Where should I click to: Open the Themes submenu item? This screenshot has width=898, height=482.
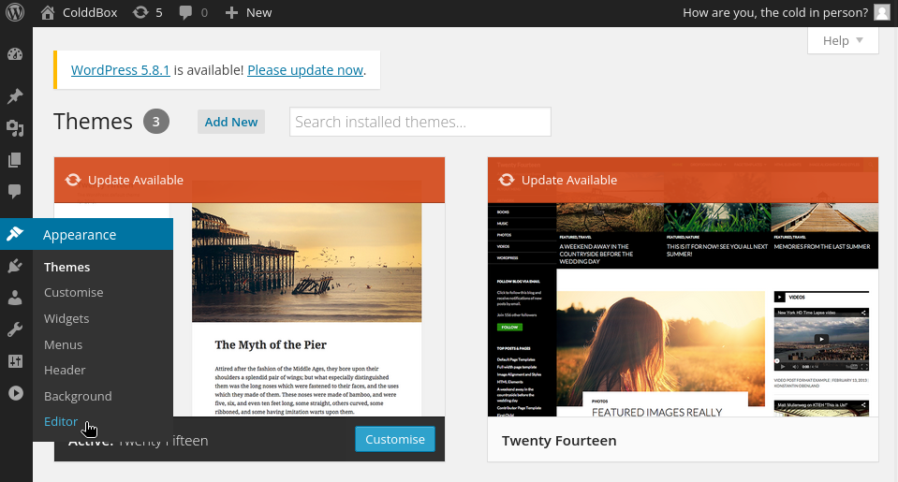click(x=67, y=267)
